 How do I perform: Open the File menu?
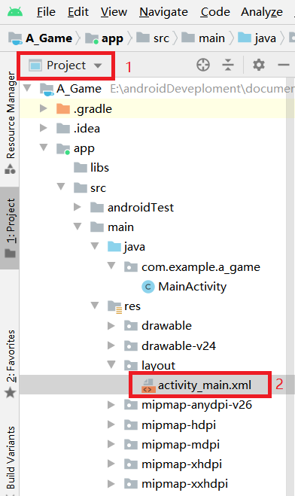pyautogui.click(x=46, y=12)
